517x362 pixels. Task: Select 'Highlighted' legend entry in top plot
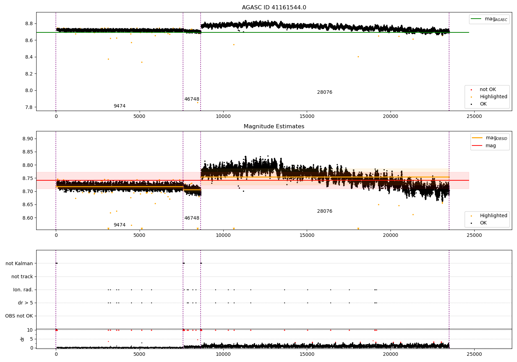494,97
